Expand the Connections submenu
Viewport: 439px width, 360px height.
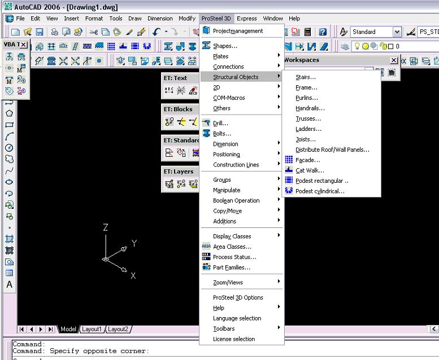[241, 67]
